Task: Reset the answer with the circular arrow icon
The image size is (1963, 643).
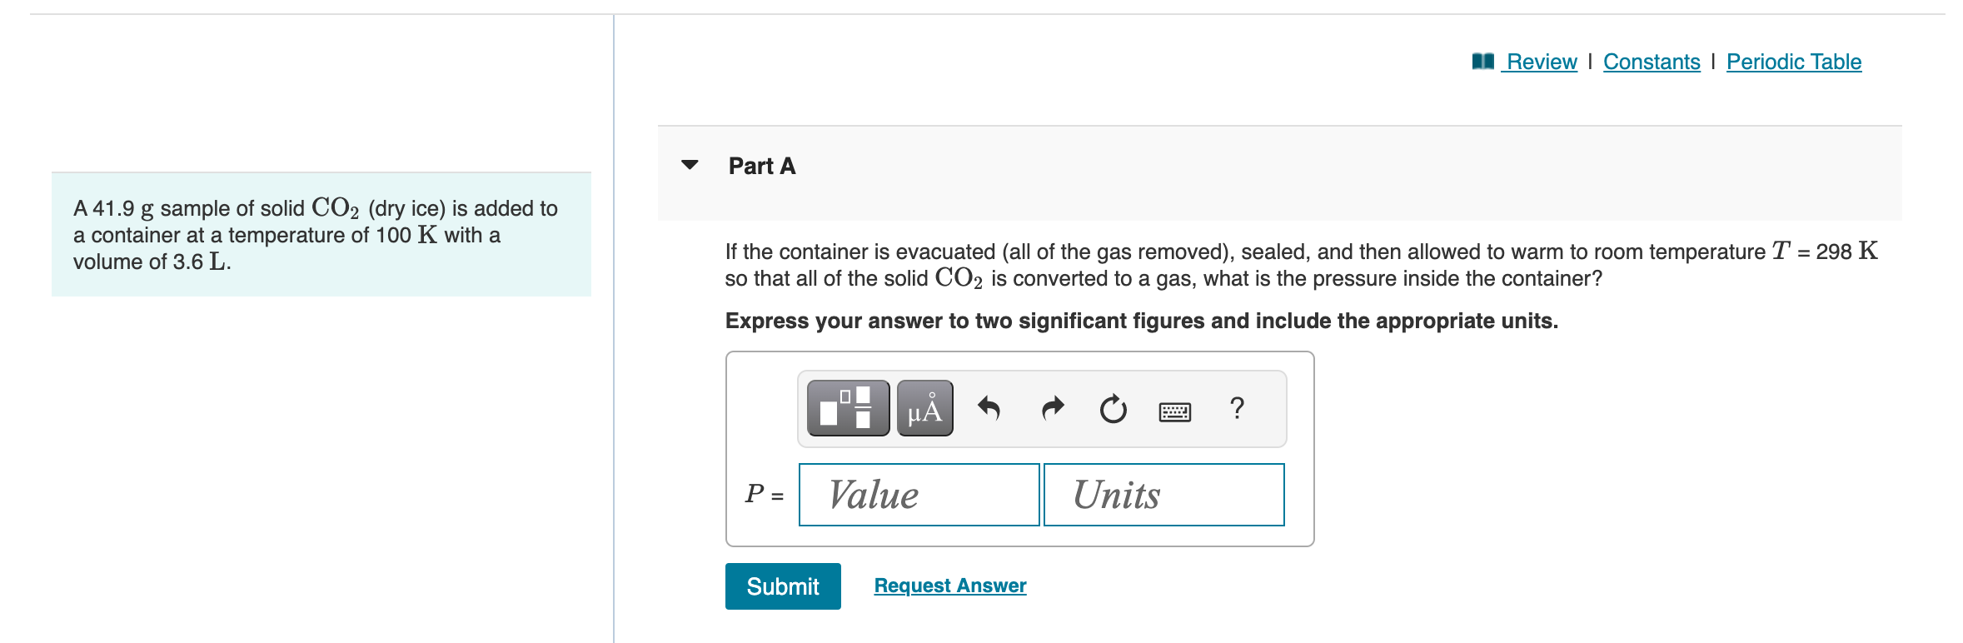Action: pyautogui.click(x=1114, y=408)
